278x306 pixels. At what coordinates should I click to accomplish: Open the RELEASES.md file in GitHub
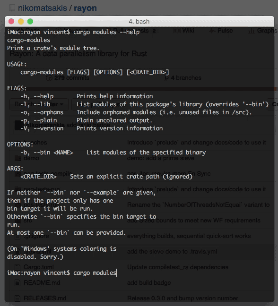[x=45, y=298]
